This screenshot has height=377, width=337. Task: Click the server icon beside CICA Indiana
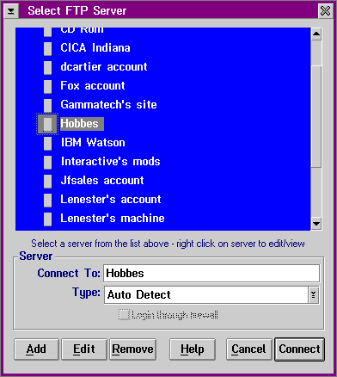click(48, 48)
